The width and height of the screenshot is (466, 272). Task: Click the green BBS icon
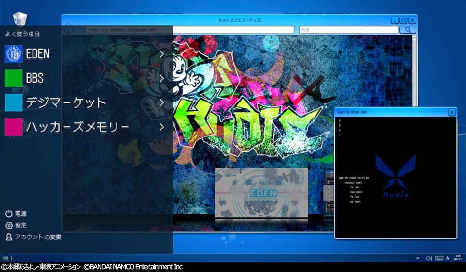click(x=14, y=78)
